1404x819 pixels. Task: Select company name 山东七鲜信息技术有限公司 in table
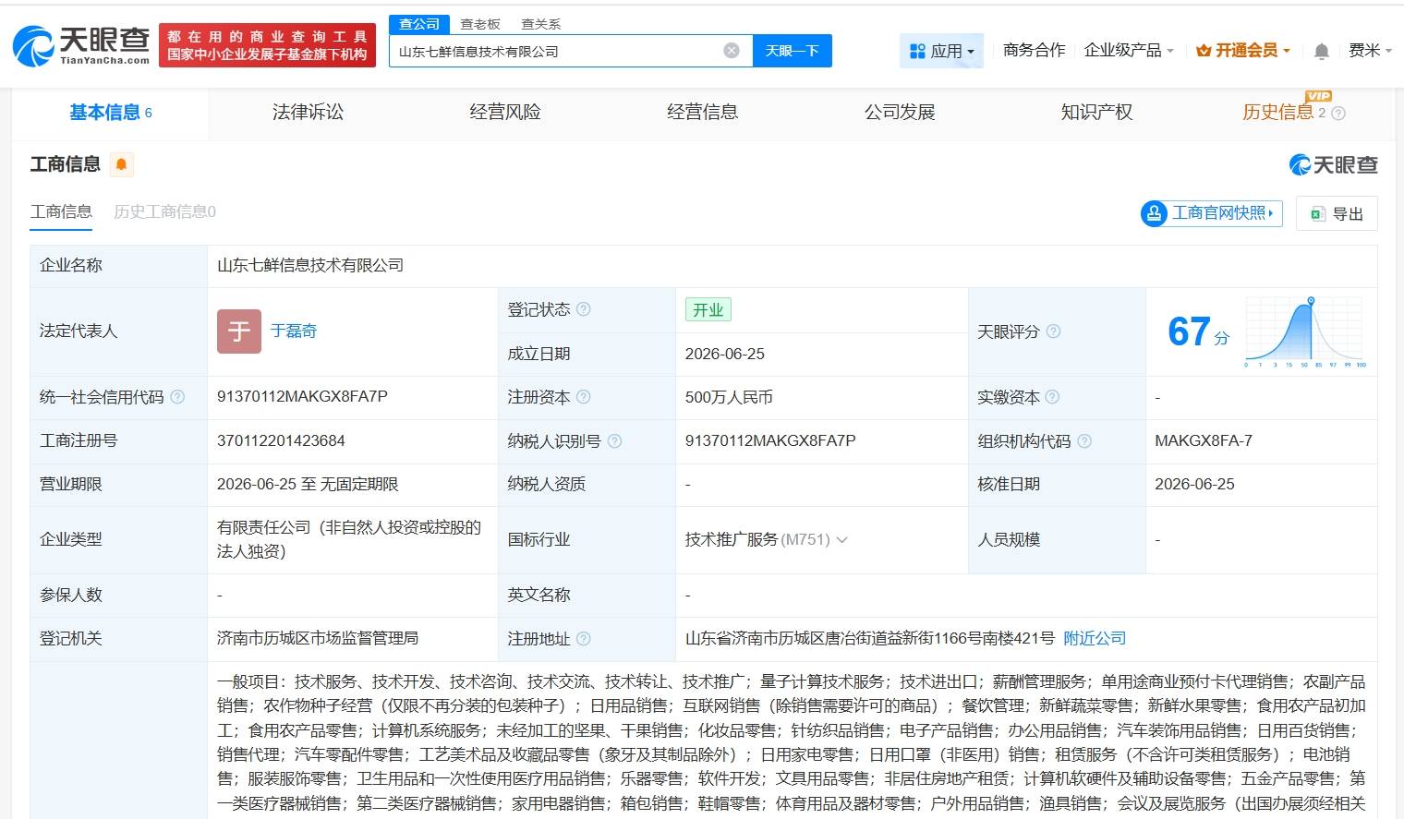pyautogui.click(x=310, y=266)
